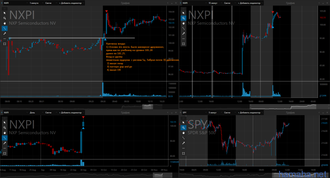Click the blue buy marker in NXPI 15 минут chart

pos(273,27)
